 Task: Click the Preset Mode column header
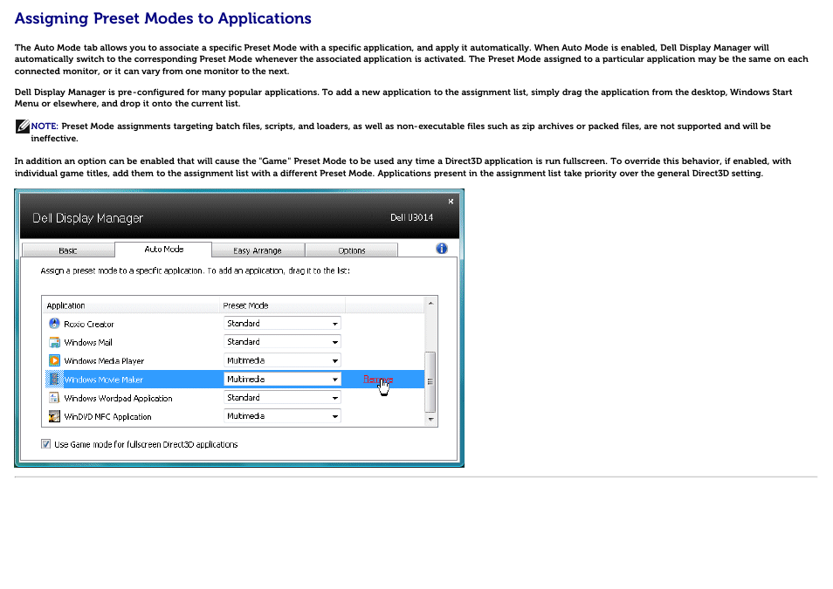282,305
